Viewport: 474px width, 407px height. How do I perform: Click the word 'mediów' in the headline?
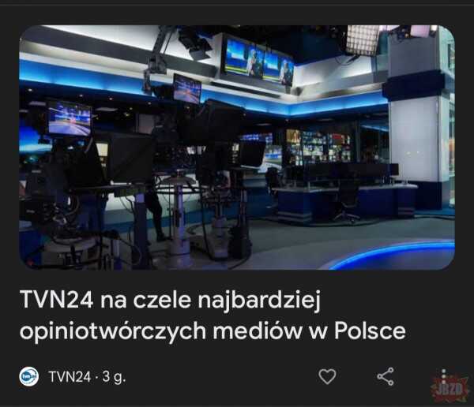click(x=258, y=330)
